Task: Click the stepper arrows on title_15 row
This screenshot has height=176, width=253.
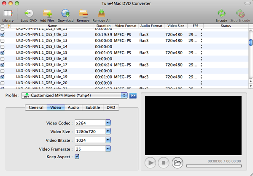Action: pos(201,52)
